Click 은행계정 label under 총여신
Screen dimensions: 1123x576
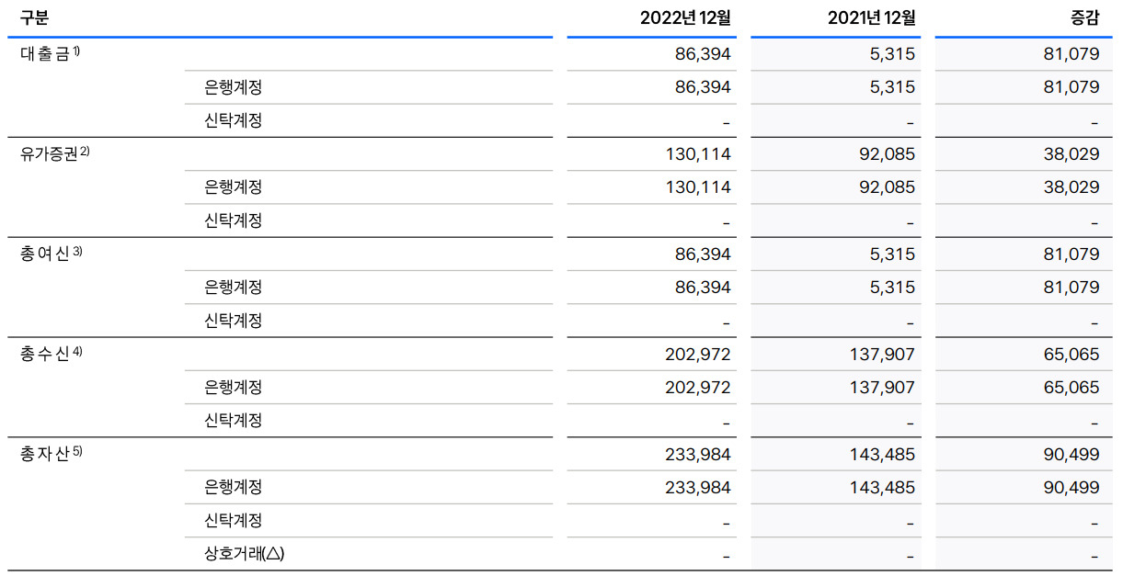point(234,288)
